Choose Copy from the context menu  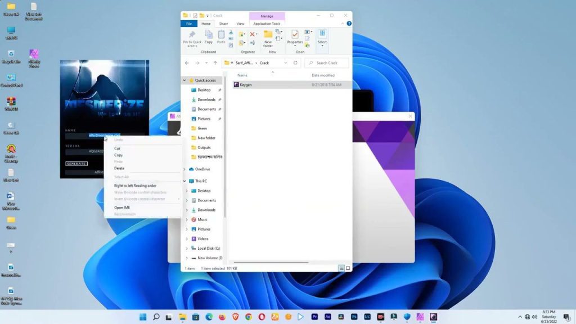pos(118,155)
